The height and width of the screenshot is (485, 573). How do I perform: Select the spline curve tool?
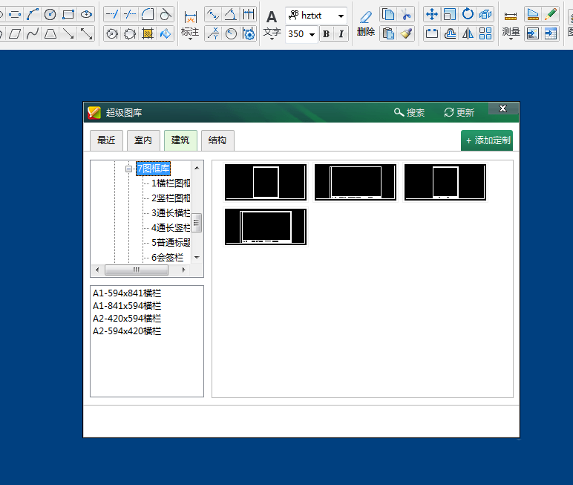33,34
